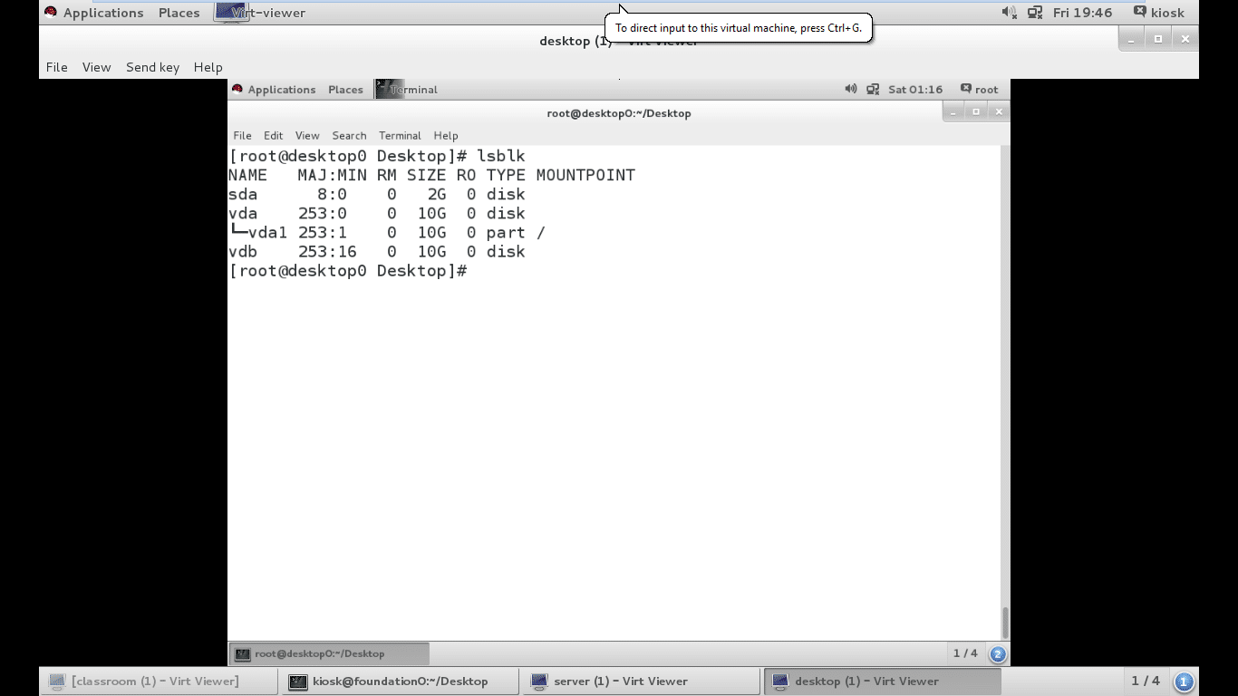The width and height of the screenshot is (1238, 696).
Task: Maximize the terminal window
Action: click(x=975, y=111)
